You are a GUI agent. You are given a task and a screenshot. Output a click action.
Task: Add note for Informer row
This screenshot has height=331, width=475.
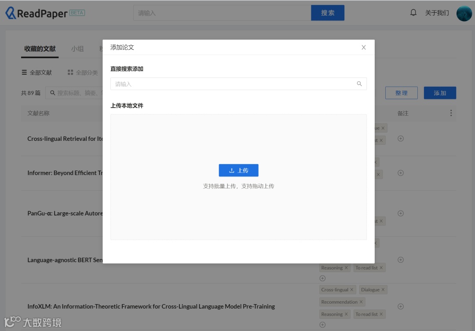pyautogui.click(x=401, y=173)
